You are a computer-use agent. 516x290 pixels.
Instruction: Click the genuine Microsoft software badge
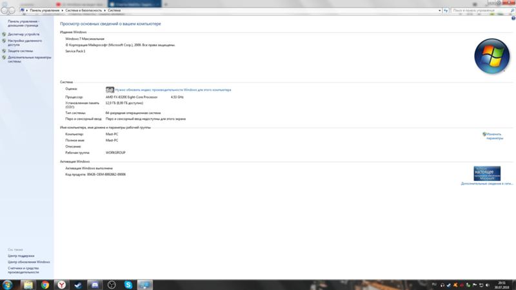coord(487,173)
